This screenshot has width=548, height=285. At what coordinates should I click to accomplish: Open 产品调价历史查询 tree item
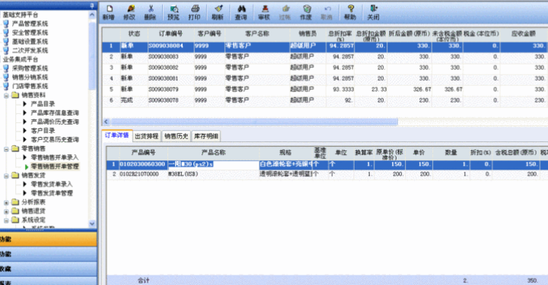pos(55,122)
